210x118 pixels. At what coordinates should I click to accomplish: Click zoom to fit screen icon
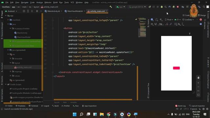coord(198,95)
